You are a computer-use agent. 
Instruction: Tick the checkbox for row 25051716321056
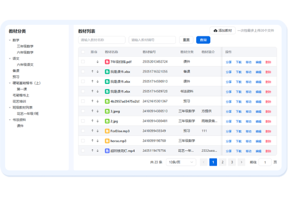pyautogui.click(x=83, y=72)
